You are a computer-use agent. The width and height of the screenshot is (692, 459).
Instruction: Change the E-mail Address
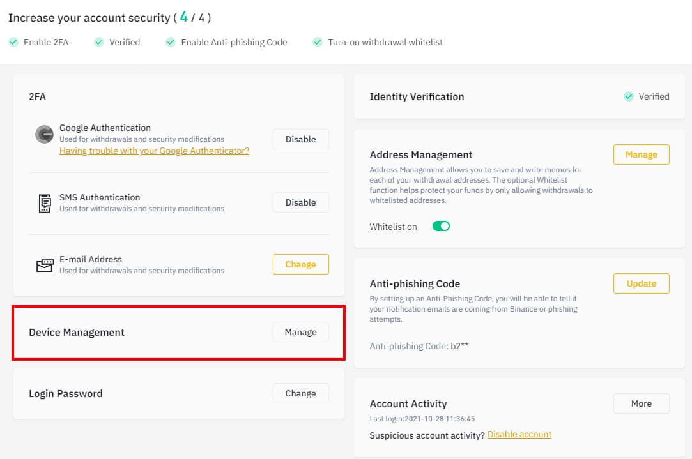(x=300, y=264)
